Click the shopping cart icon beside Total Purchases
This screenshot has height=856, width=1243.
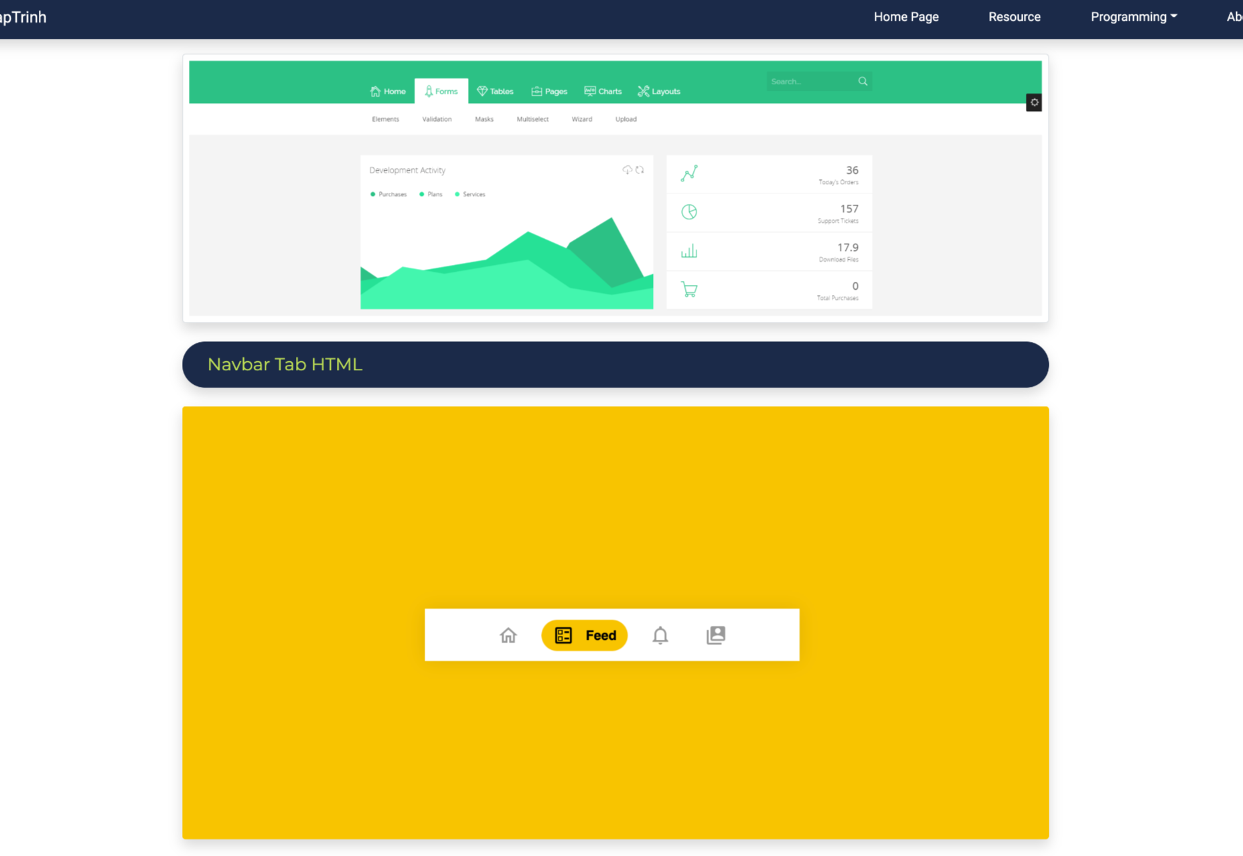(x=689, y=289)
